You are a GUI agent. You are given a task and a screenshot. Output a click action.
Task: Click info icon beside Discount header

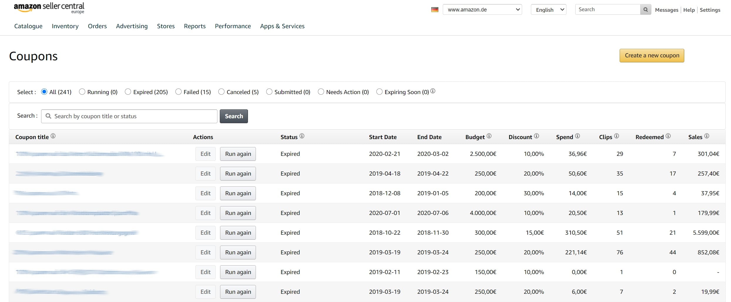[x=536, y=136]
